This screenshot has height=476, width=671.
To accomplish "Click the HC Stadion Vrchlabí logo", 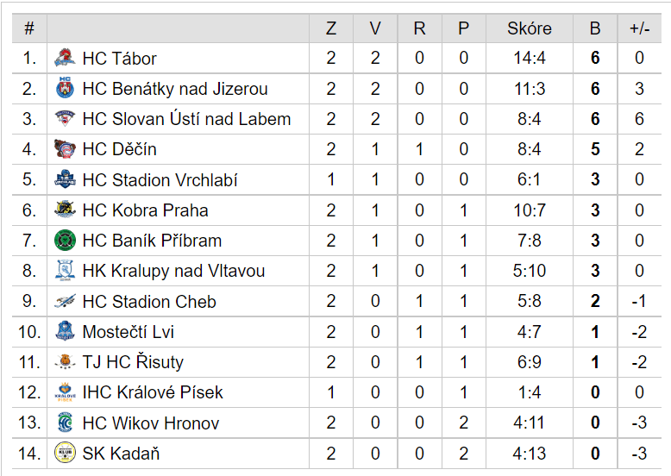I will 65,179.
